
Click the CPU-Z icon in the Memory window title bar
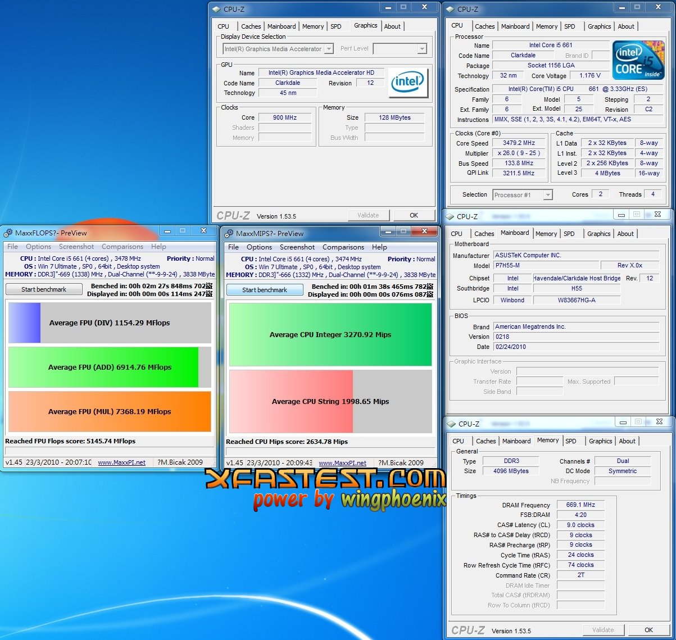point(451,424)
